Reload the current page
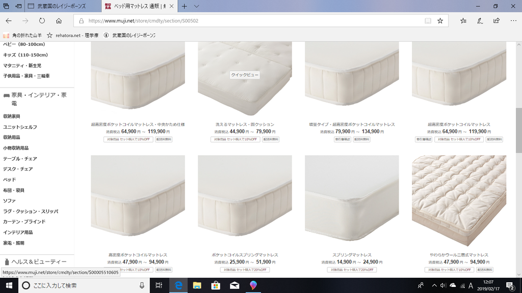 point(42,20)
